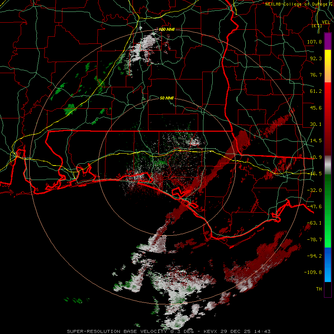Pick the -94.2 scale value
The image size is (334, 334).
tap(314, 256)
